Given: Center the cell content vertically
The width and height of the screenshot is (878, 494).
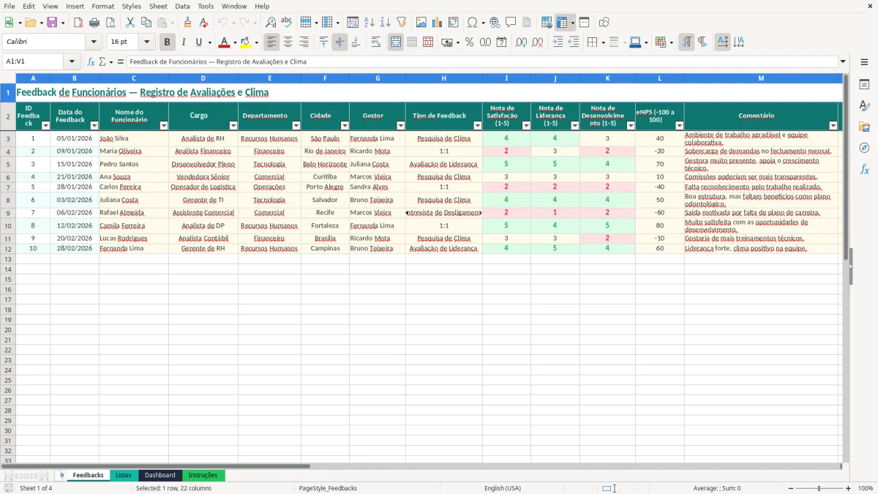Looking at the screenshot, I should [339, 42].
